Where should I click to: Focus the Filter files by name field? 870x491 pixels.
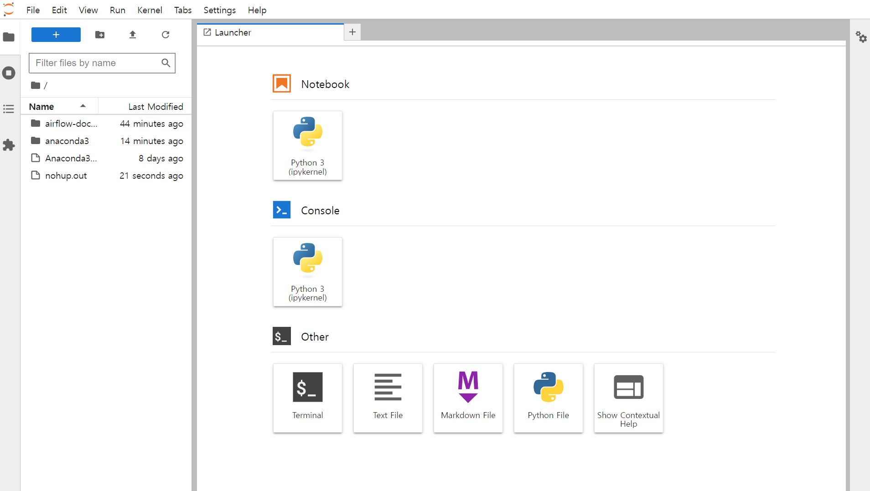pyautogui.click(x=102, y=63)
